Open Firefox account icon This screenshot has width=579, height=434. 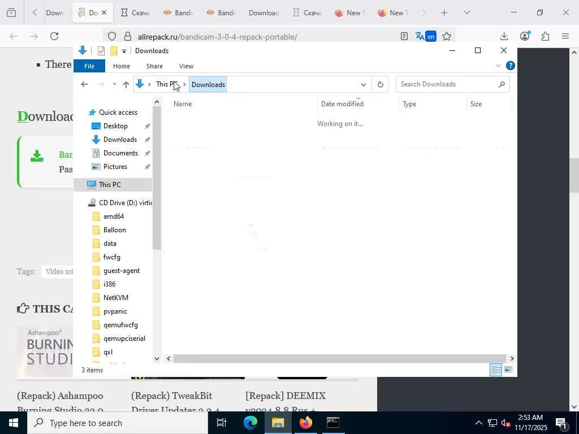click(x=525, y=36)
